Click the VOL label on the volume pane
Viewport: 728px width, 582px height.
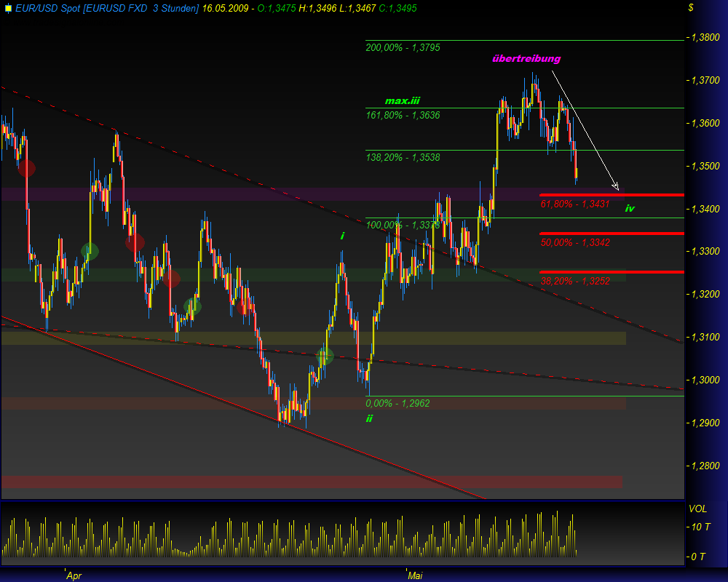[x=700, y=509]
